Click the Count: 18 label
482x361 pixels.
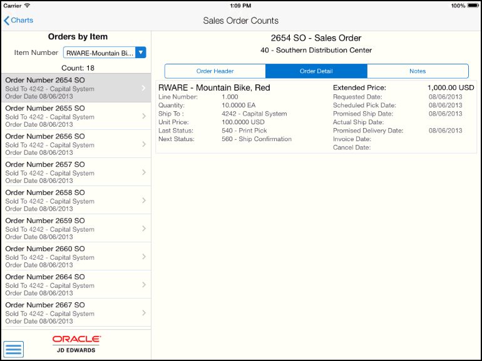pyautogui.click(x=78, y=68)
